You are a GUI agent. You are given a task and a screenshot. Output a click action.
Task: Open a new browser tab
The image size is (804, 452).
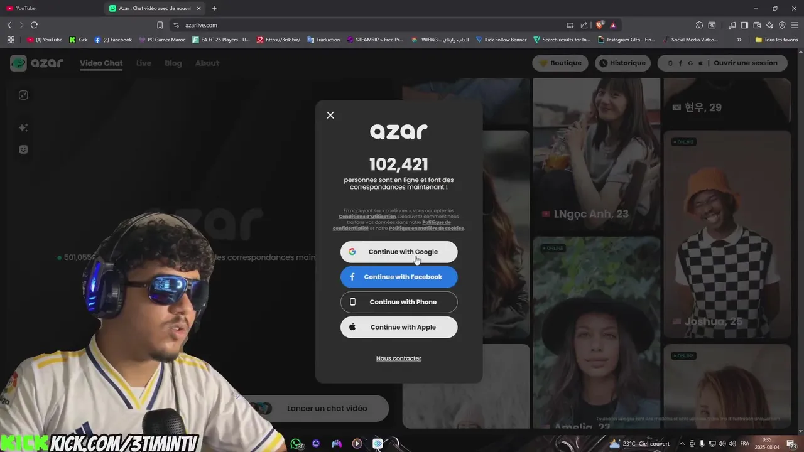click(214, 8)
